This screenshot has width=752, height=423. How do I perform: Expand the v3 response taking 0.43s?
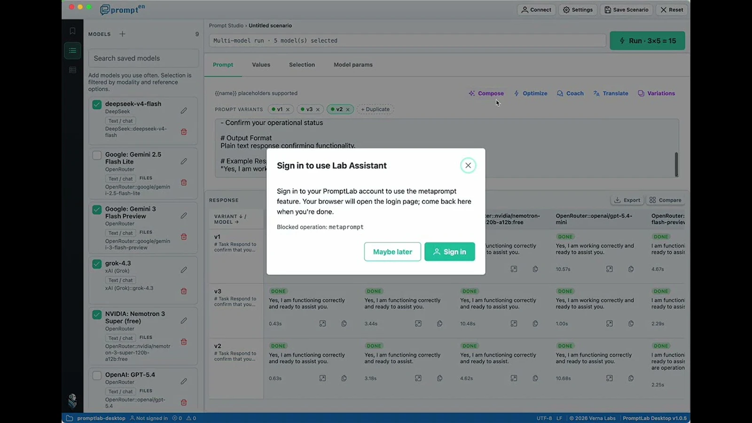point(322,324)
